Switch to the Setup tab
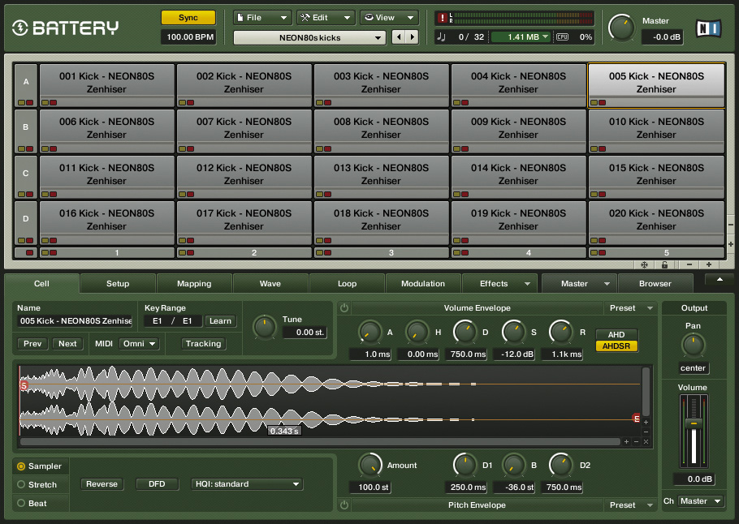 tap(118, 283)
